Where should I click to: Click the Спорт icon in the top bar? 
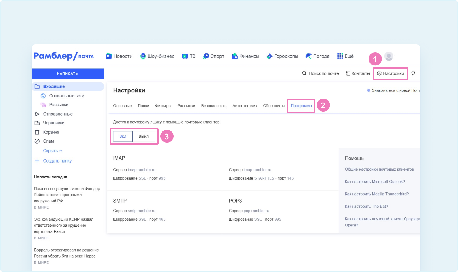click(x=206, y=56)
